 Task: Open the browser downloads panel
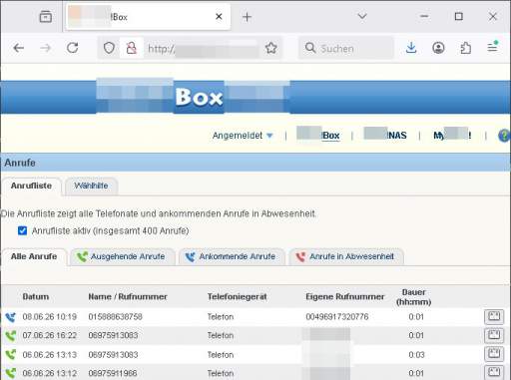point(411,48)
